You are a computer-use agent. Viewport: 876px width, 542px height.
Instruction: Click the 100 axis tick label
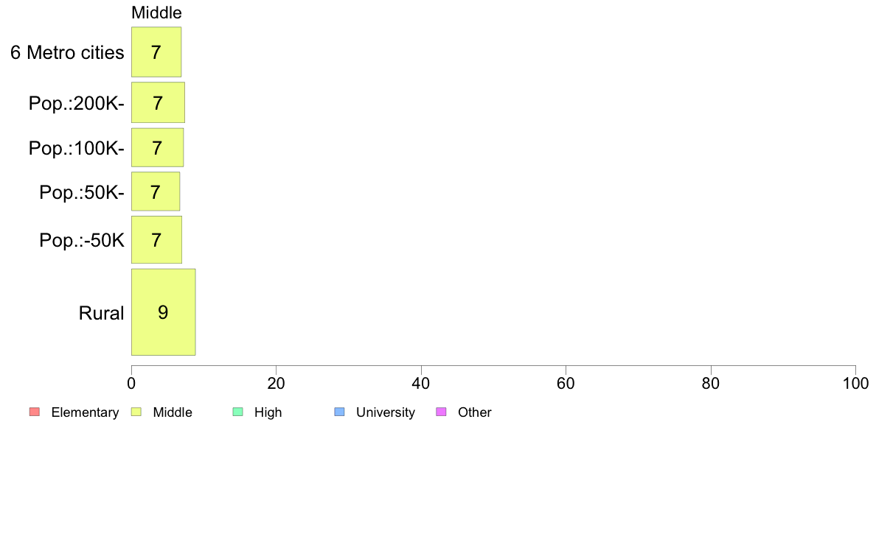click(855, 384)
